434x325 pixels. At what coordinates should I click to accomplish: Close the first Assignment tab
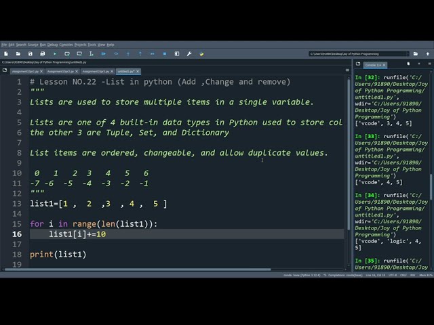[41, 71]
